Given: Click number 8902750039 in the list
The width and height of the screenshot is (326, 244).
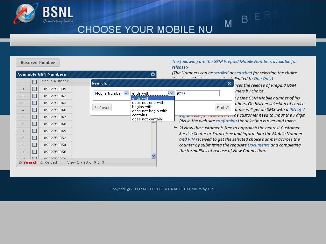Looking at the screenshot, I should tap(55, 89).
